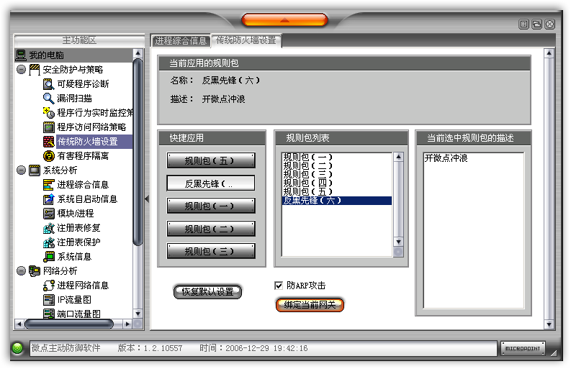Viewport: 571px width, 369px height.
Task: Click the 有害程序隔离 icon
Action: pos(48,156)
